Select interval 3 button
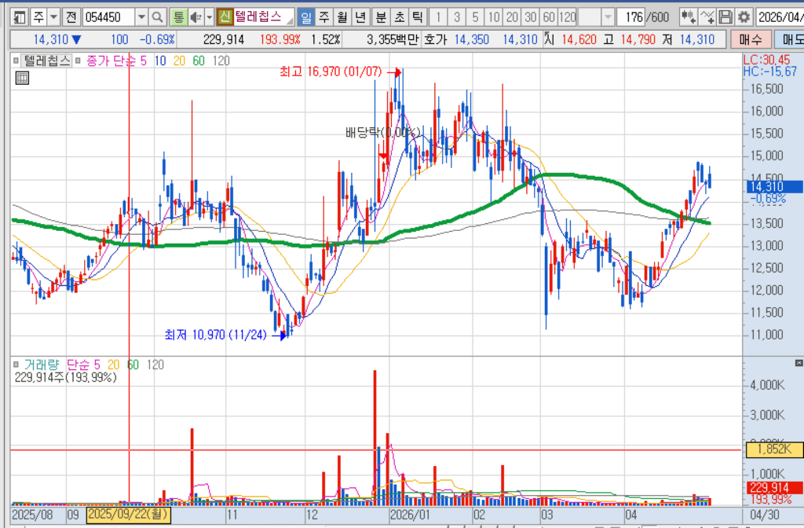 [x=456, y=17]
